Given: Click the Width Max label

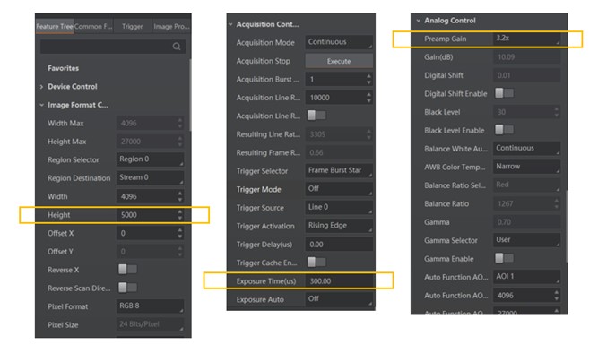Looking at the screenshot, I should click(65, 123).
